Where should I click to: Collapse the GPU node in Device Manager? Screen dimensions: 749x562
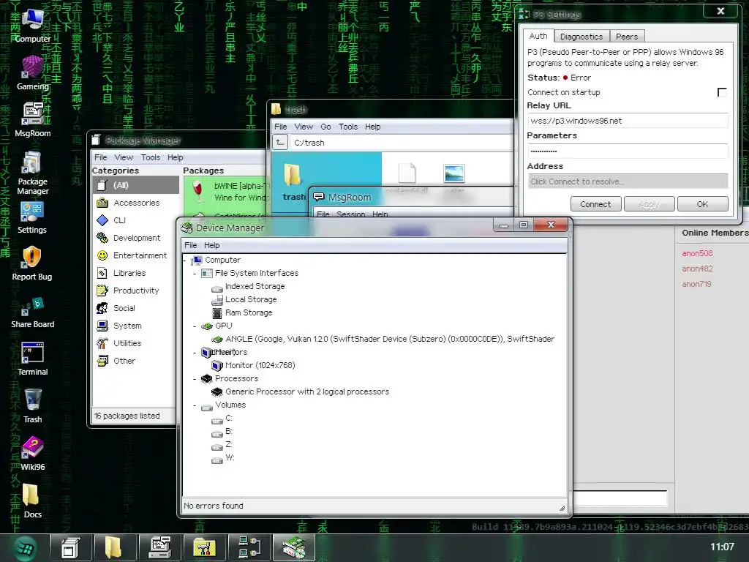coord(195,326)
